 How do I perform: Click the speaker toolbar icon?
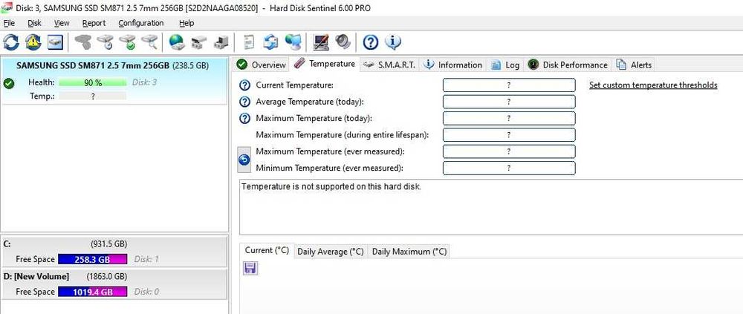click(x=343, y=42)
